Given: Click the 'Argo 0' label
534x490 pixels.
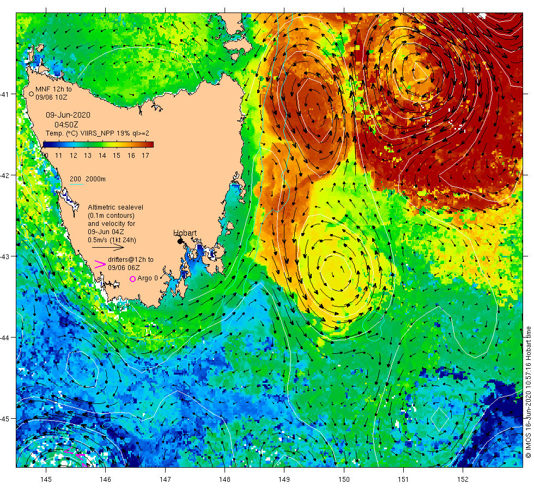Looking at the screenshot, I should click(148, 278).
